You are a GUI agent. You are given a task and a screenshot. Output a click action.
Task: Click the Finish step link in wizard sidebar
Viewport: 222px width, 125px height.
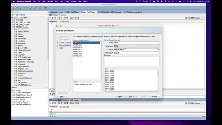(x=61, y=48)
